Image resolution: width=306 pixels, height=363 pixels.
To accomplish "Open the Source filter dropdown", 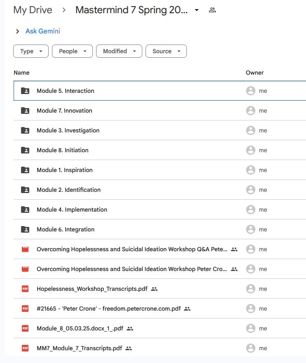I will tap(166, 51).
